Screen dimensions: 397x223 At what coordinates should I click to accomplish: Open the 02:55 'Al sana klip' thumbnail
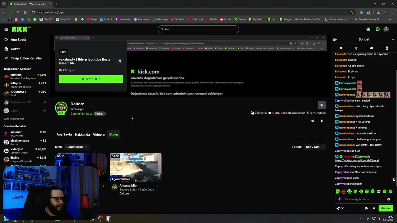pyautogui.click(x=136, y=167)
